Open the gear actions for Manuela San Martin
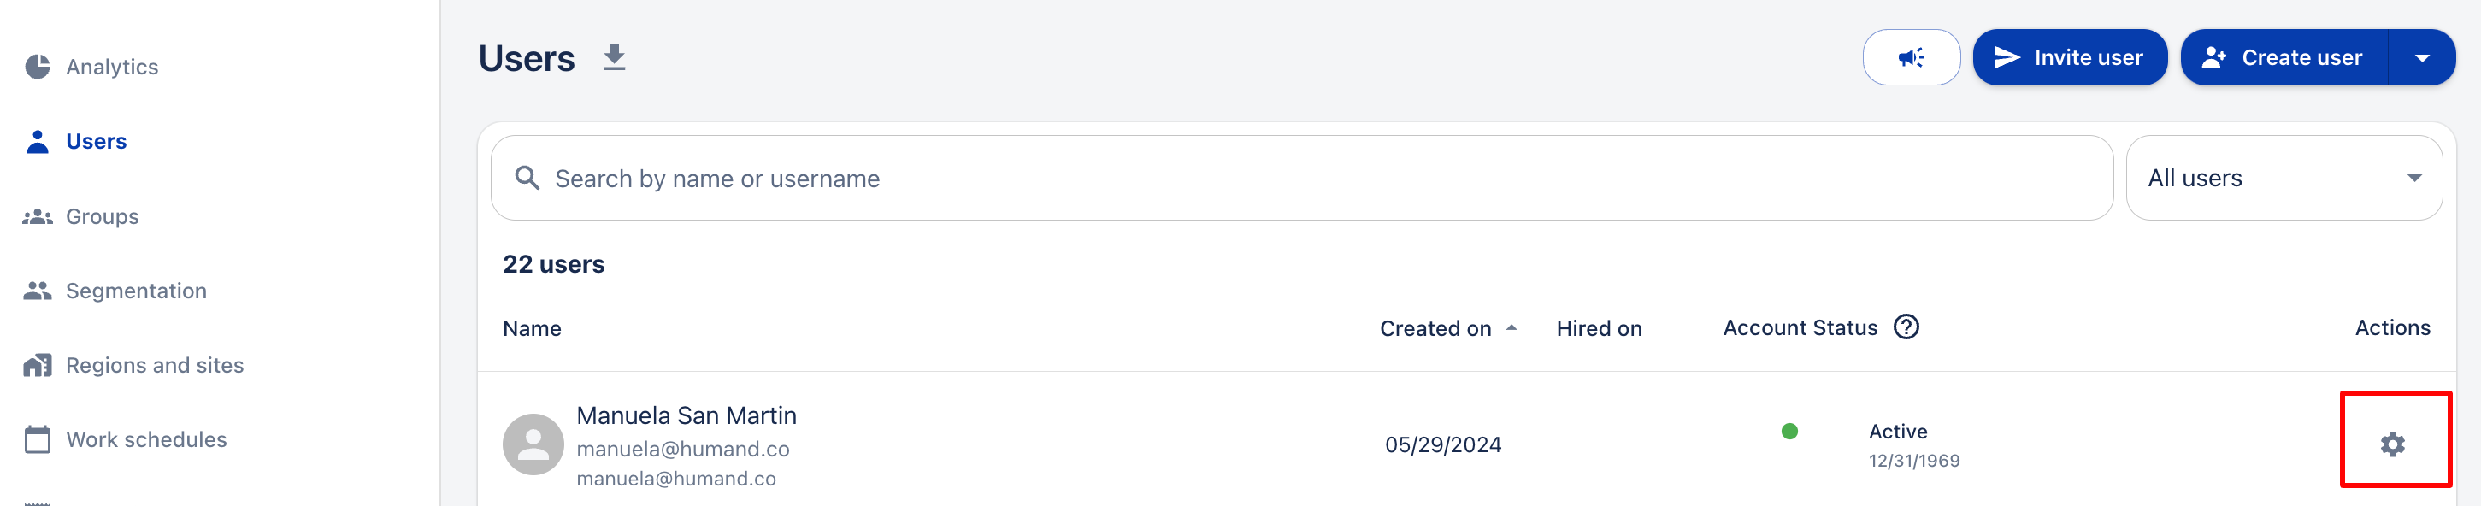Image resolution: width=2481 pixels, height=506 pixels. [x=2392, y=444]
